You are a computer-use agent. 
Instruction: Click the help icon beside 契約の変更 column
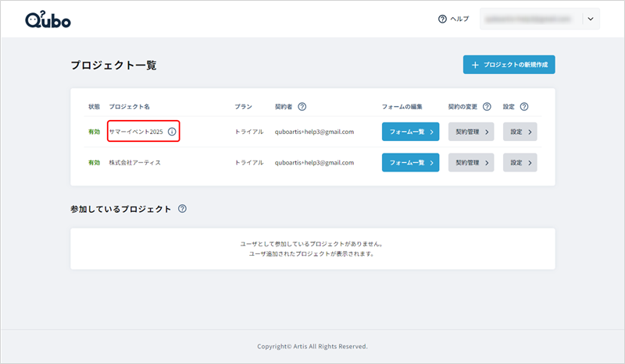[x=487, y=106]
